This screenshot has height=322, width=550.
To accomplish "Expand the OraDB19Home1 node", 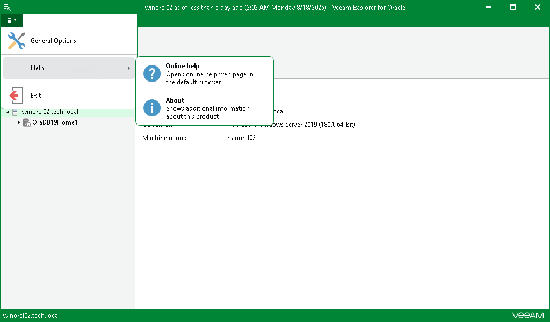I will [x=19, y=122].
